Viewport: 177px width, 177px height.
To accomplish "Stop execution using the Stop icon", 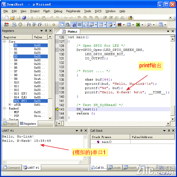I will point(20,24).
